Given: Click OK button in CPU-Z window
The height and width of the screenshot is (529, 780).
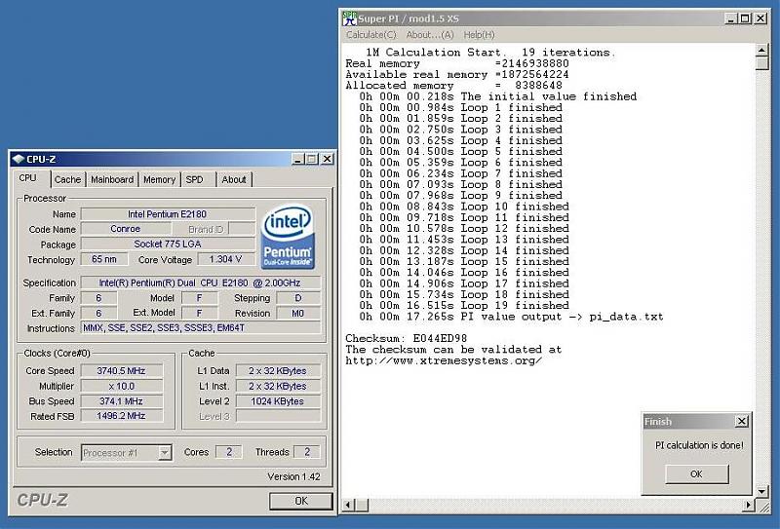Looking at the screenshot, I should pyautogui.click(x=301, y=501).
